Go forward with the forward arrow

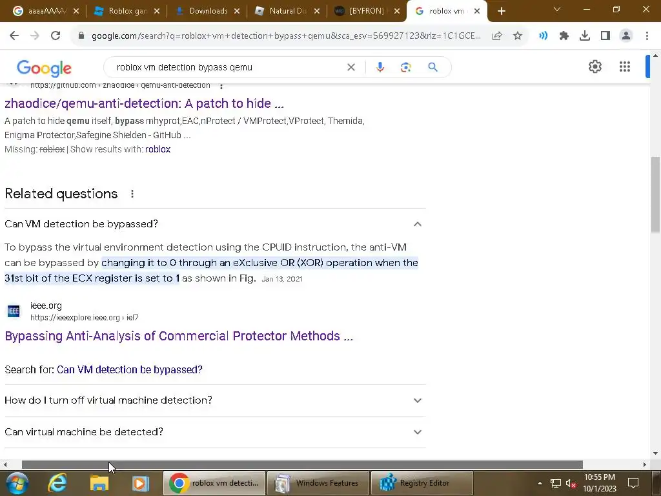point(35,36)
